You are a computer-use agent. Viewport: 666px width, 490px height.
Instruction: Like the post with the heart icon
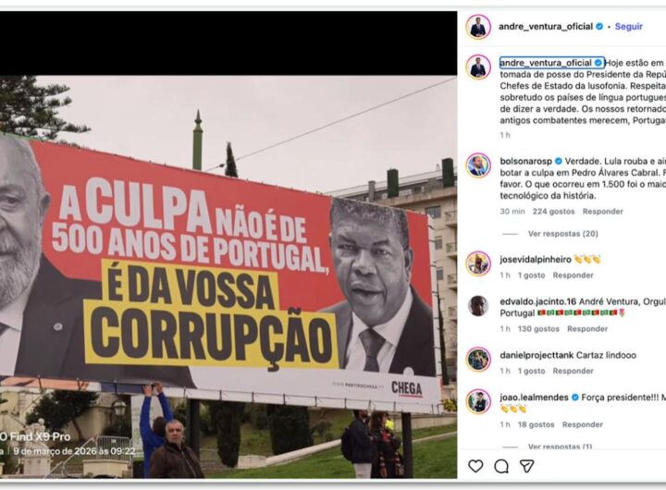click(x=475, y=466)
